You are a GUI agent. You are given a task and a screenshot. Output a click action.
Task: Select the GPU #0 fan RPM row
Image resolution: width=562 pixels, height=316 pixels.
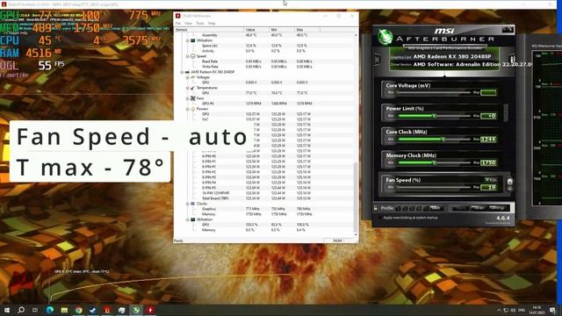coord(264,104)
